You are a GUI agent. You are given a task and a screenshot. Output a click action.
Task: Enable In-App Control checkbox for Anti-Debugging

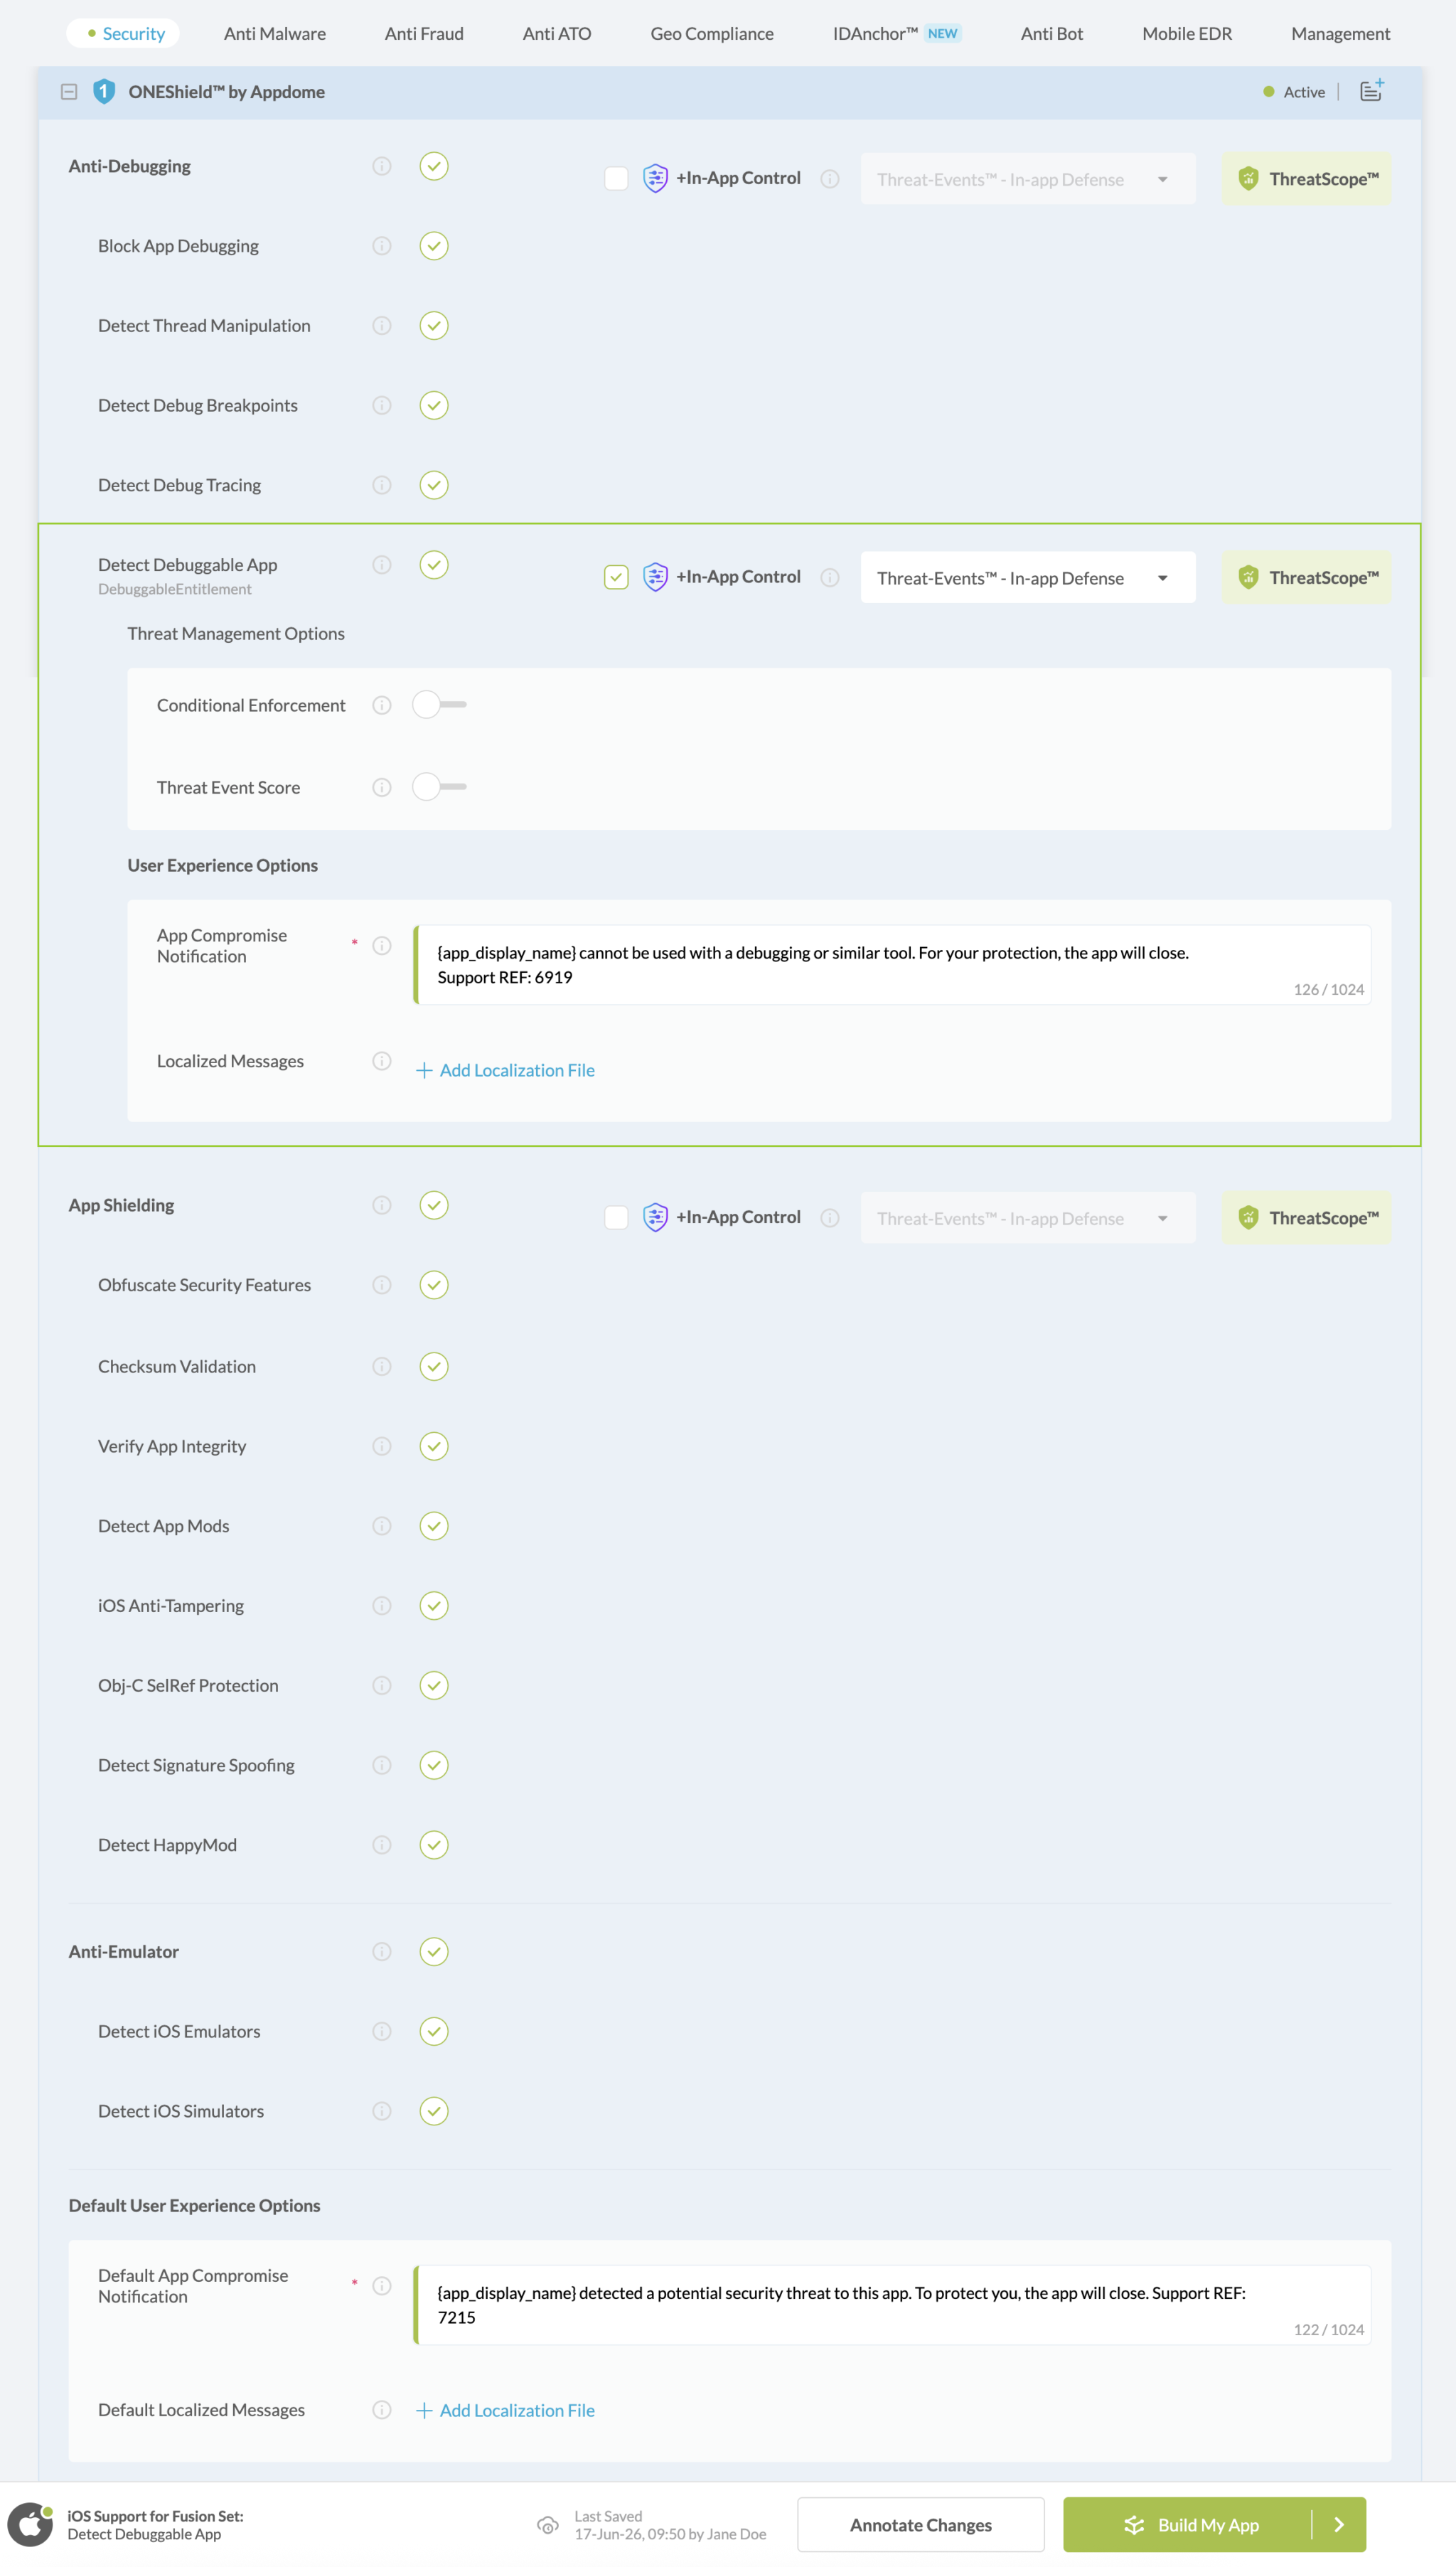coord(617,179)
